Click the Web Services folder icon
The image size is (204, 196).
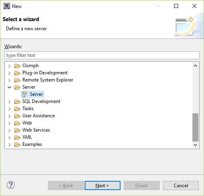[x=17, y=130]
